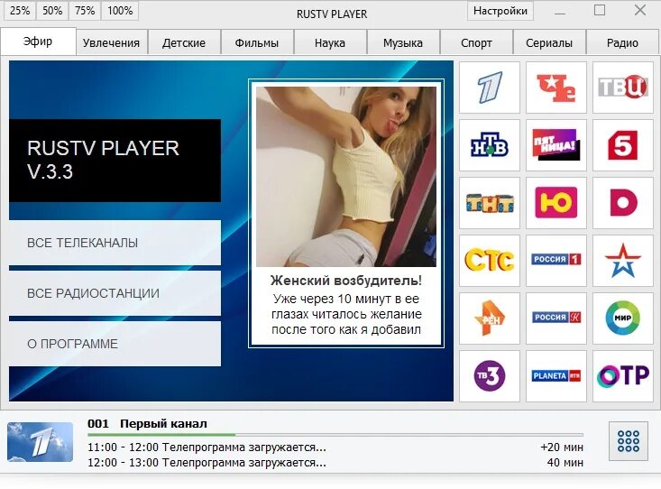This screenshot has height=489, width=661.
Task: Start the ТНТ channel
Action: click(490, 203)
